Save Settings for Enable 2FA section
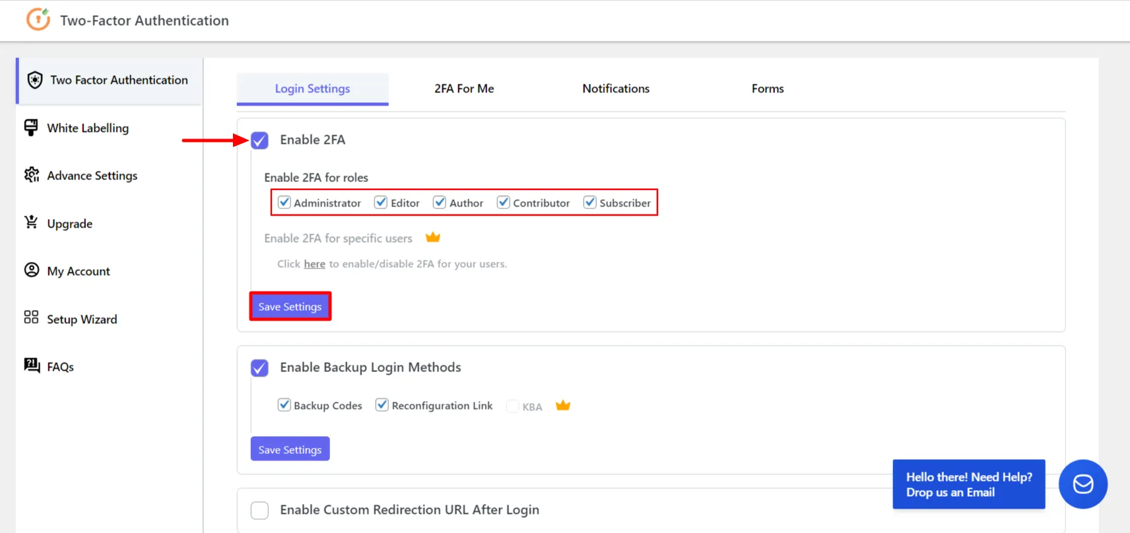 (x=290, y=307)
